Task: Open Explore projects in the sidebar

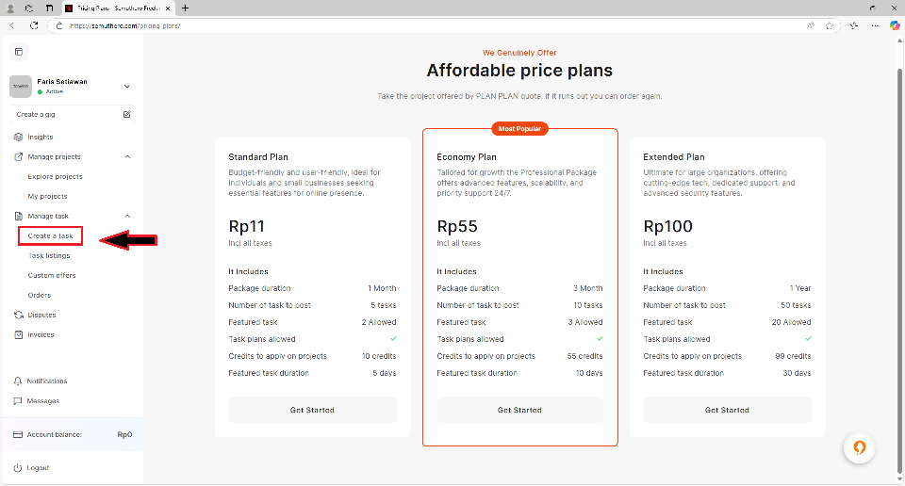Action: click(55, 176)
